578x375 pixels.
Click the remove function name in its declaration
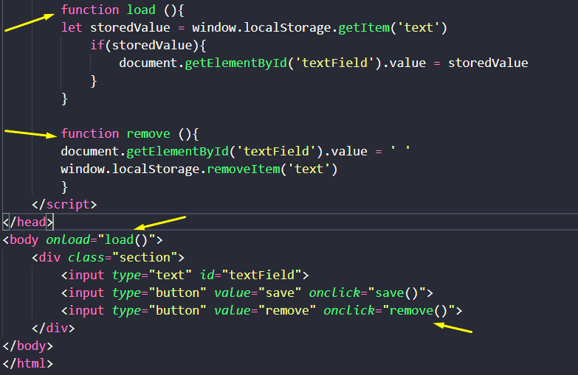148,133
